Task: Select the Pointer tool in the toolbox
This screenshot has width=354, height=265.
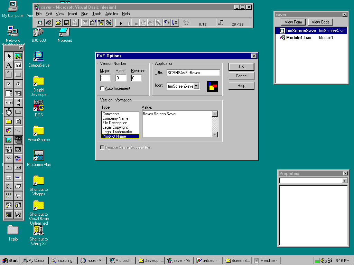Action: coord(9,56)
